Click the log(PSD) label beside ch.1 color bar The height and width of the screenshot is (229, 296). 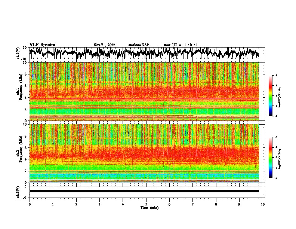[x=280, y=97]
